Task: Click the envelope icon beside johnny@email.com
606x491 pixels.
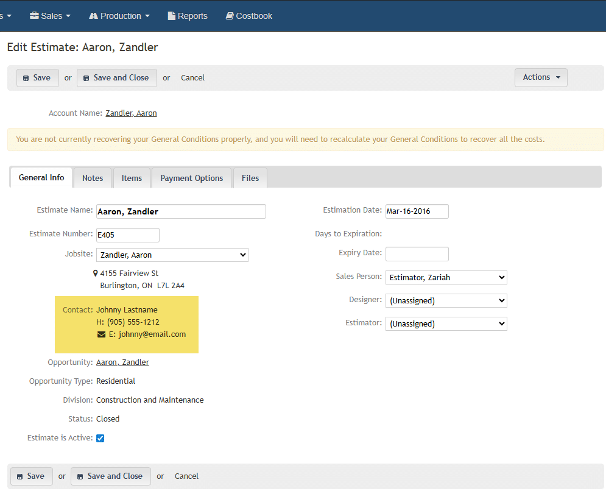Action: [x=101, y=334]
